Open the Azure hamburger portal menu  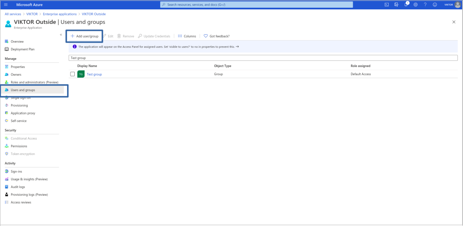[6, 5]
